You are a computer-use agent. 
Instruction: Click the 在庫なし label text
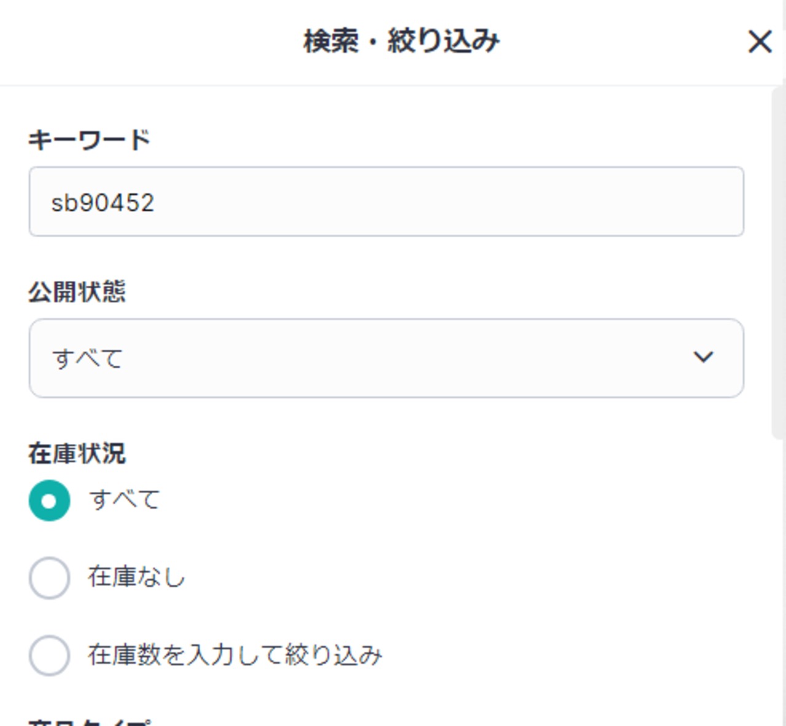[136, 577]
